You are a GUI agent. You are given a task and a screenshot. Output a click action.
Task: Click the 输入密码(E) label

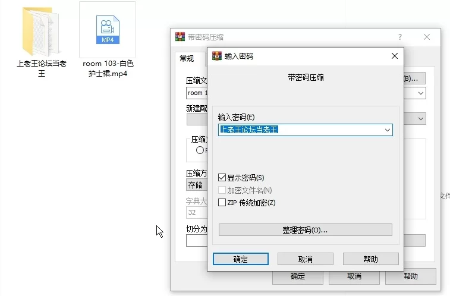point(236,117)
